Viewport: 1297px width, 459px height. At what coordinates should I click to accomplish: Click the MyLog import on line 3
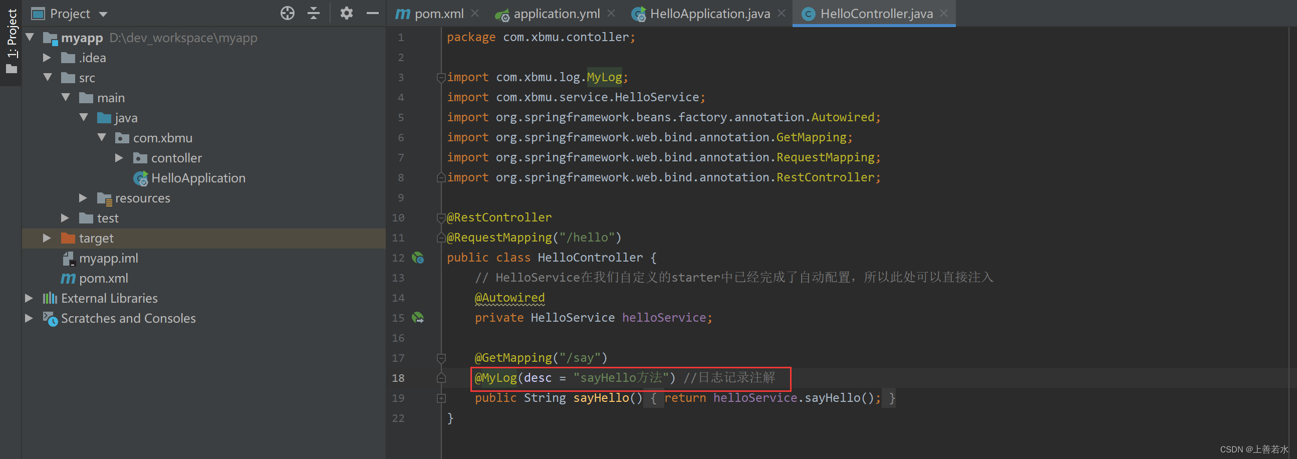coord(604,77)
